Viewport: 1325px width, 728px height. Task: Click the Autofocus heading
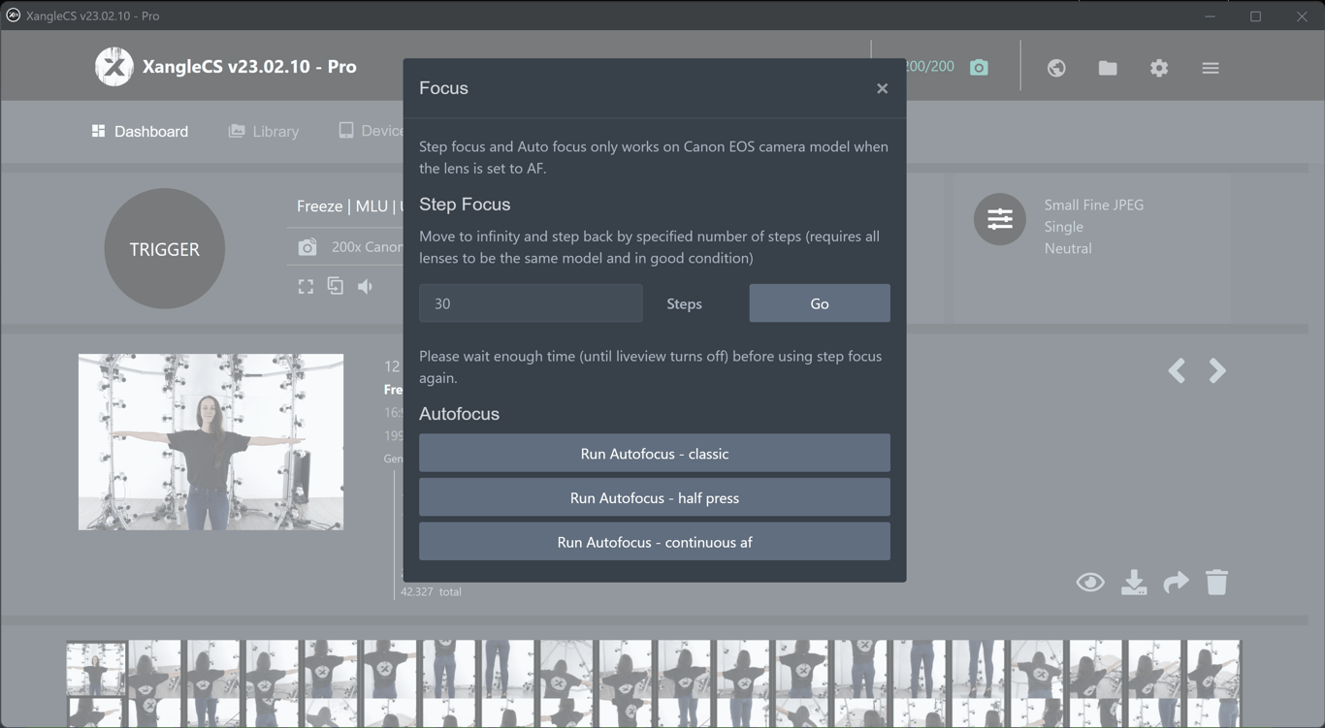pyautogui.click(x=459, y=414)
